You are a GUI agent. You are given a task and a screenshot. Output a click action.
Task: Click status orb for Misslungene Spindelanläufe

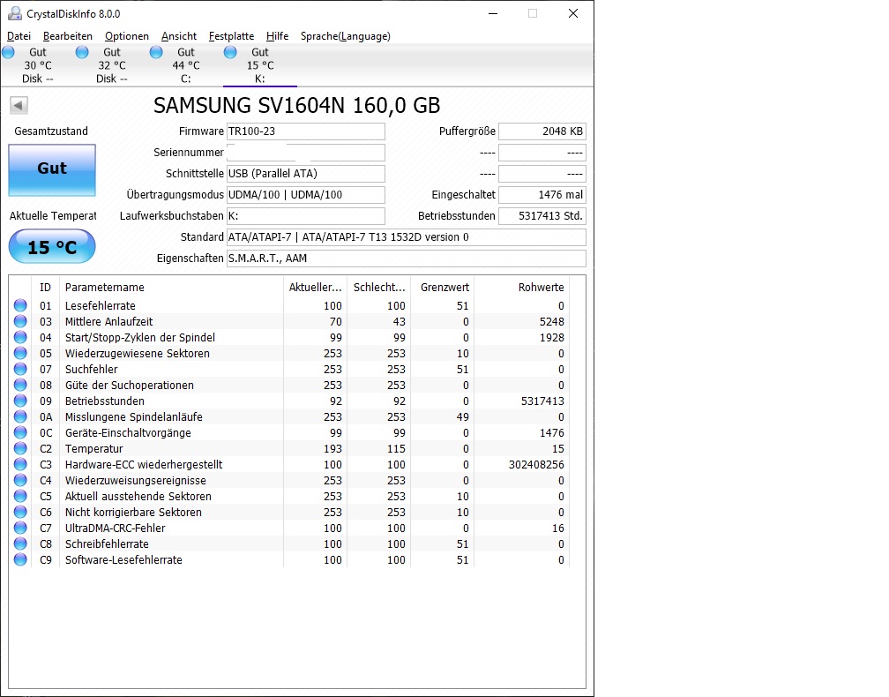click(20, 416)
